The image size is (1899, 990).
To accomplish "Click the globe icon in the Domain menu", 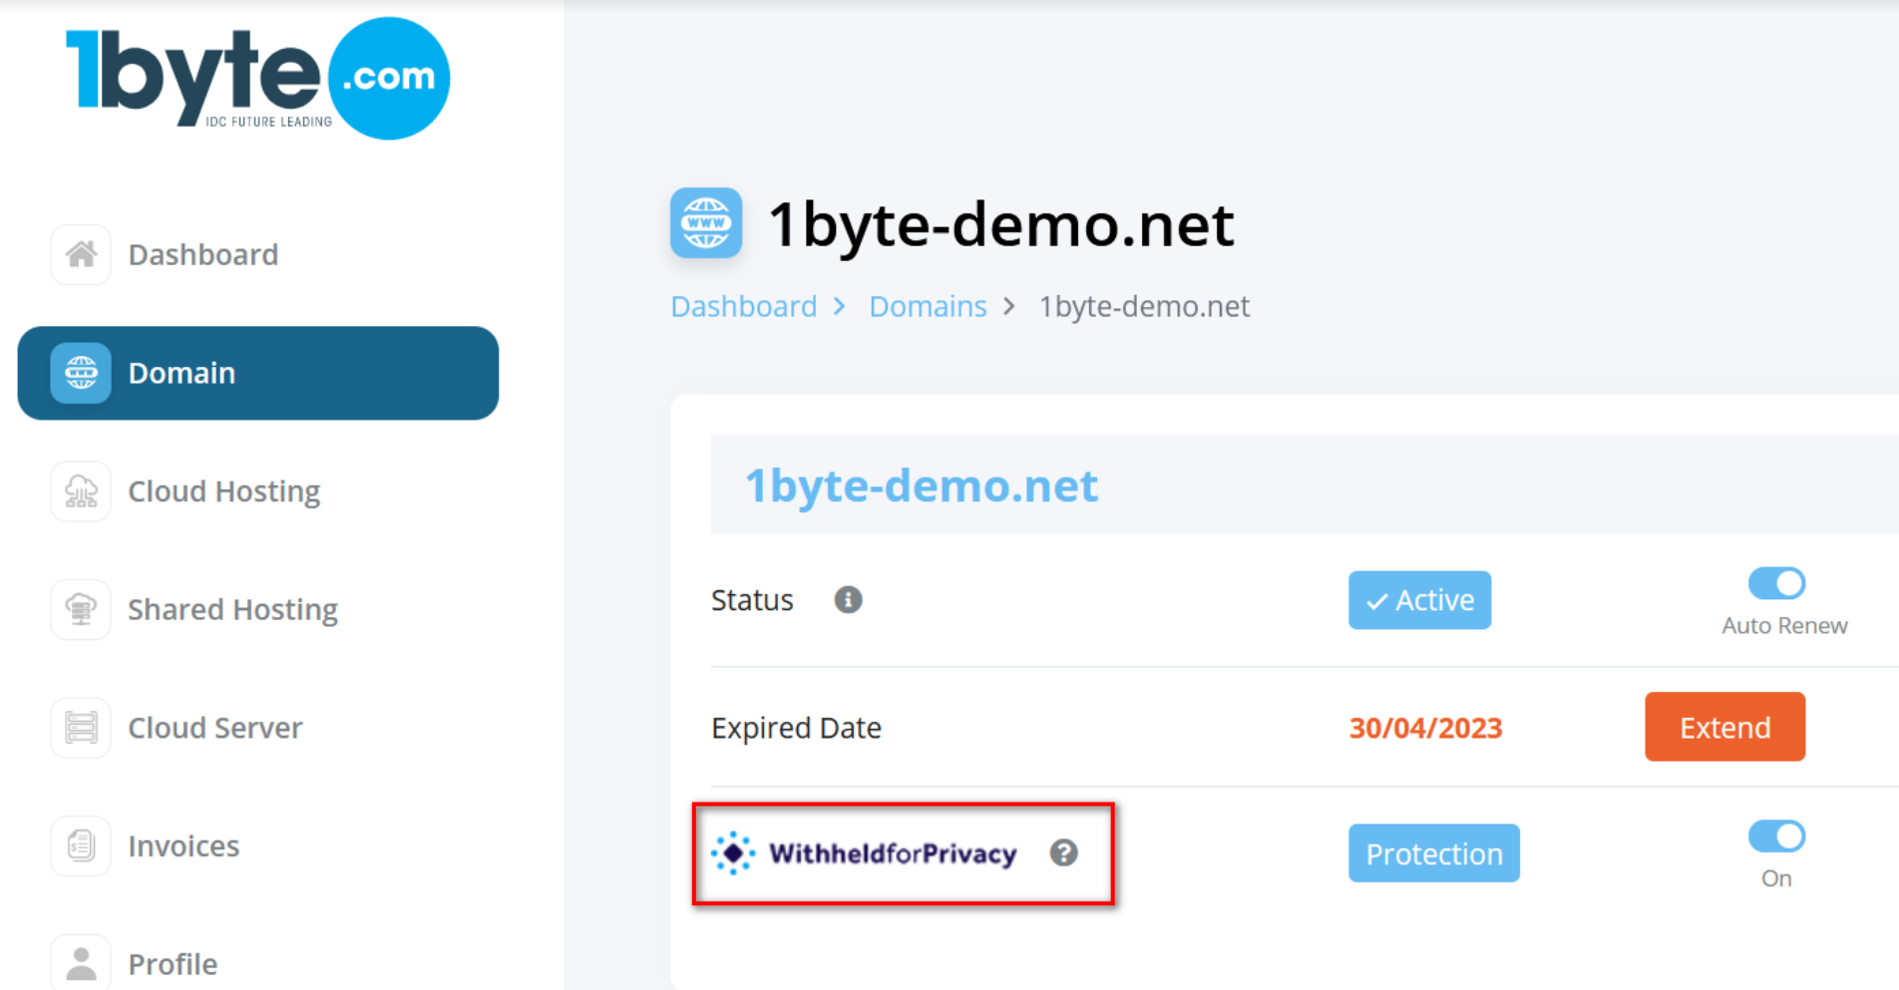I will coord(80,373).
